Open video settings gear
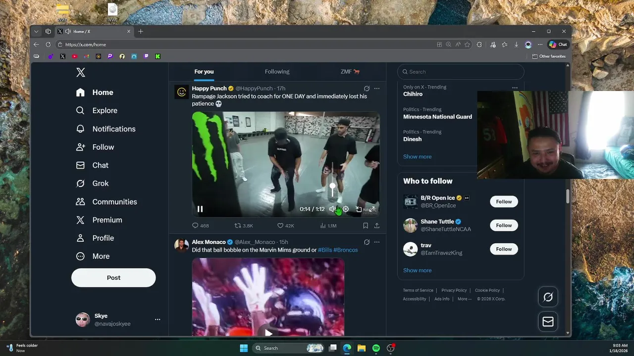 coord(346,209)
